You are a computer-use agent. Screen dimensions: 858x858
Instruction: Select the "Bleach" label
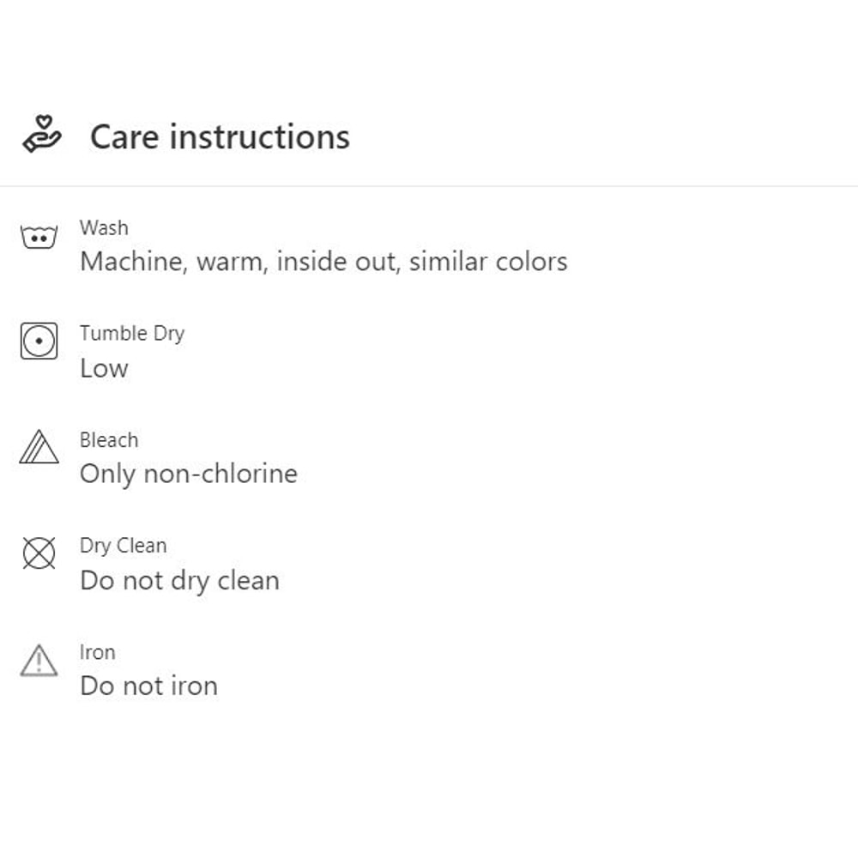109,440
